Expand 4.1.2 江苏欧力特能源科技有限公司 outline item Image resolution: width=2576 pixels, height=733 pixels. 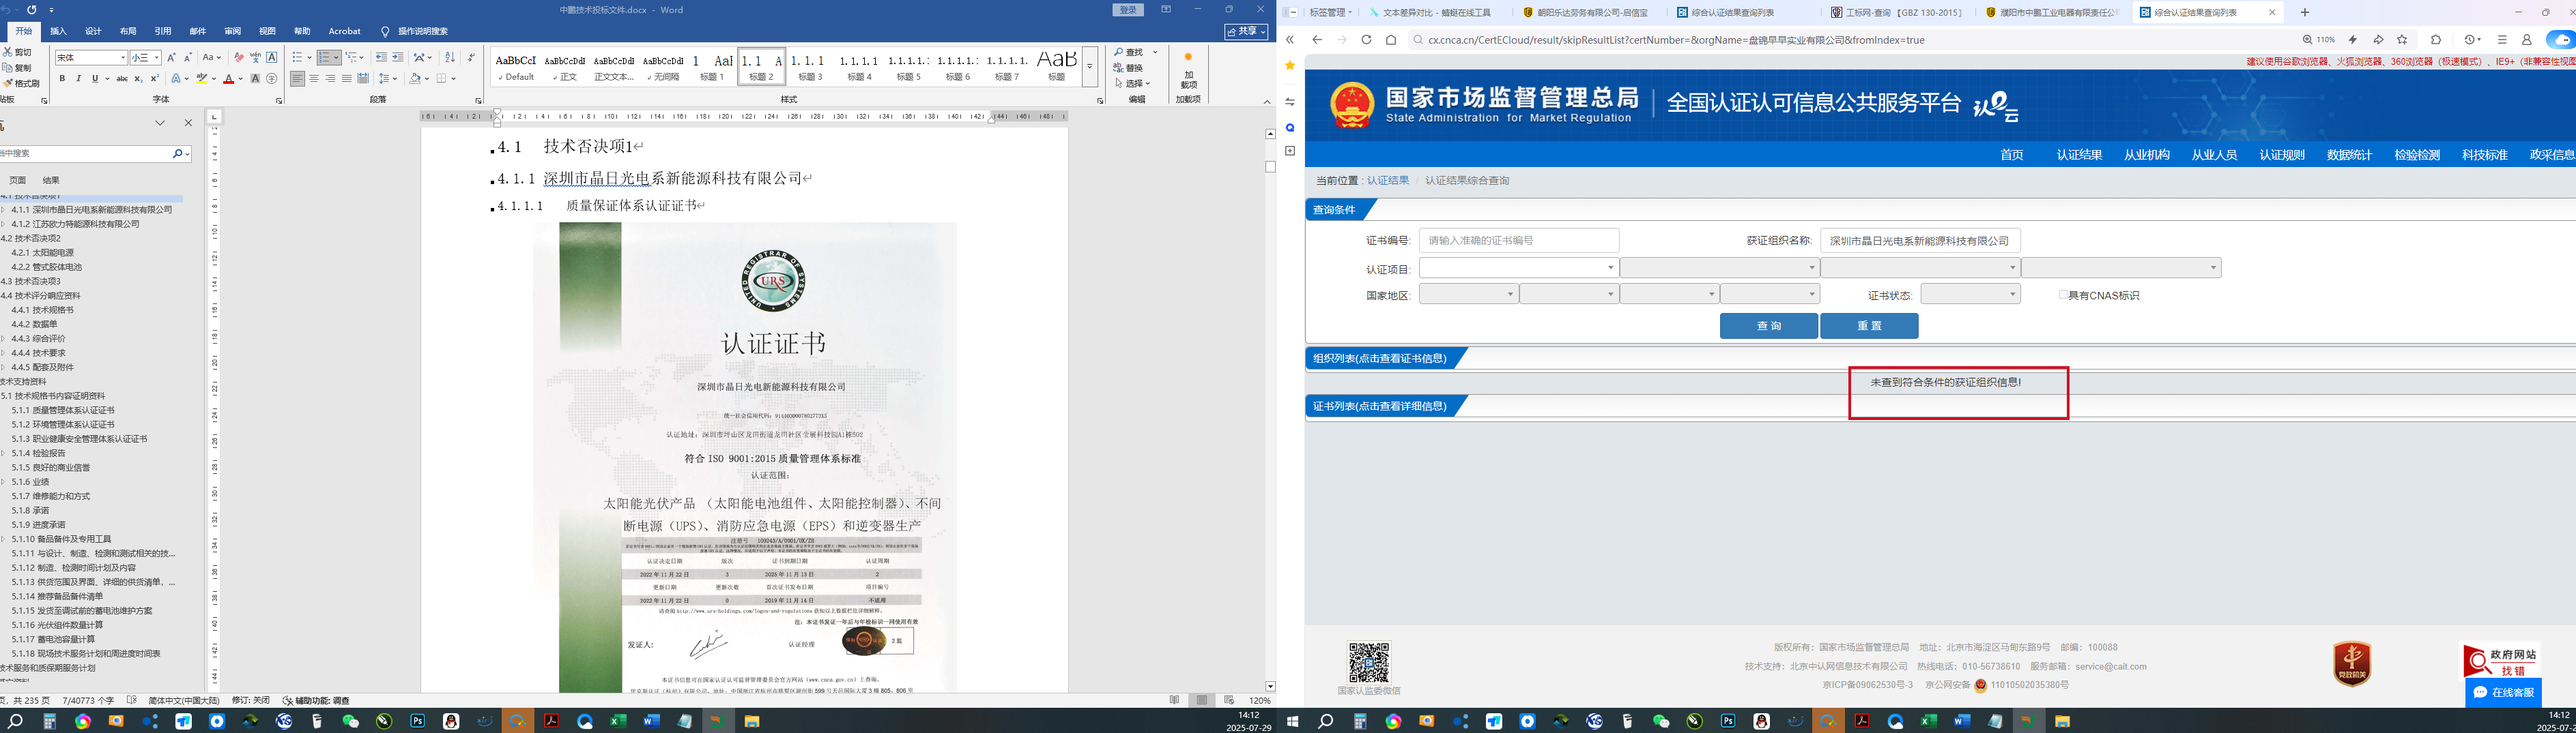click(x=4, y=224)
